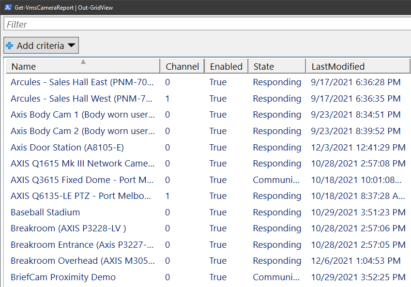Sort by the LastModified column header
This screenshot has width=411, height=287.
[x=358, y=66]
